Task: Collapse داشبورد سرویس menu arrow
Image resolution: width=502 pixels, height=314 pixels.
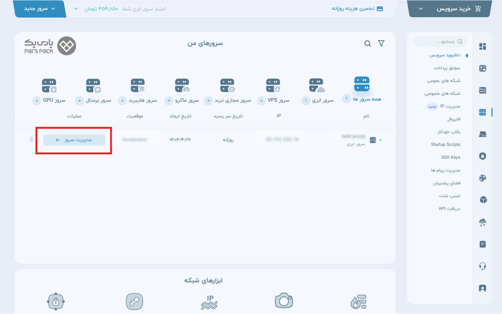Action: (x=467, y=55)
